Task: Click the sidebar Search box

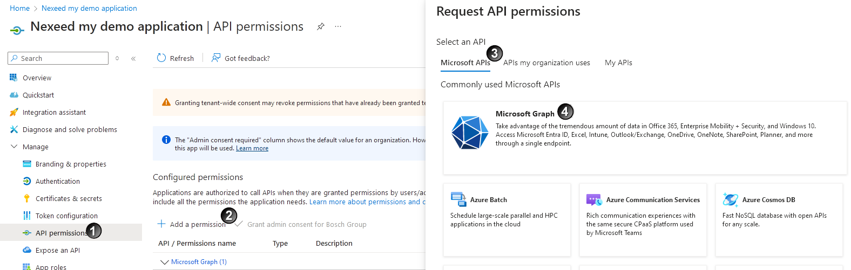Action: [x=58, y=58]
